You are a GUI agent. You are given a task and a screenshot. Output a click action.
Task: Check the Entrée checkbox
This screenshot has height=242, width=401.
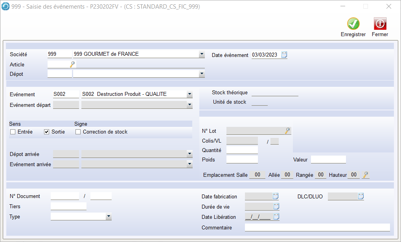(13, 132)
